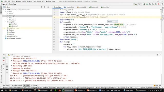Toggle soft-wrap in Run console
The image size is (164, 92).
click(7, 64)
